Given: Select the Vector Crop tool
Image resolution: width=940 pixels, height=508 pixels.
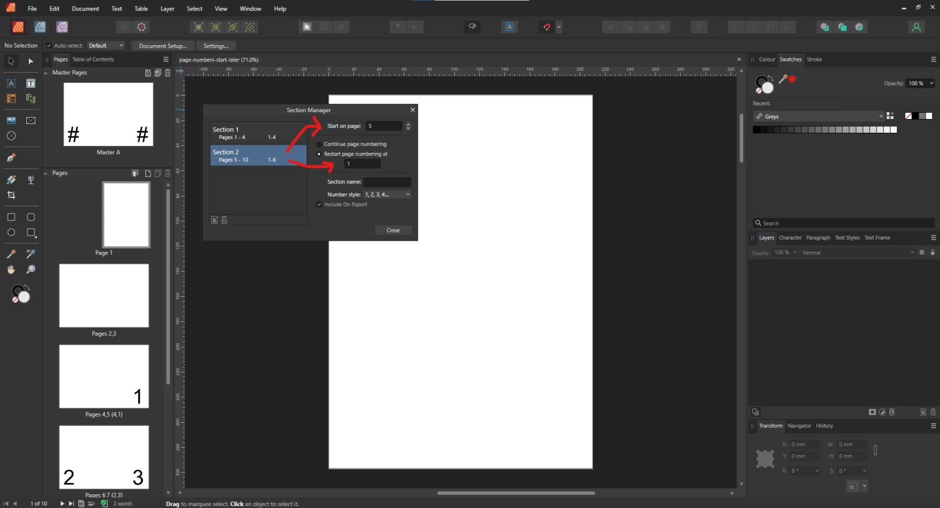Looking at the screenshot, I should click(x=11, y=195).
